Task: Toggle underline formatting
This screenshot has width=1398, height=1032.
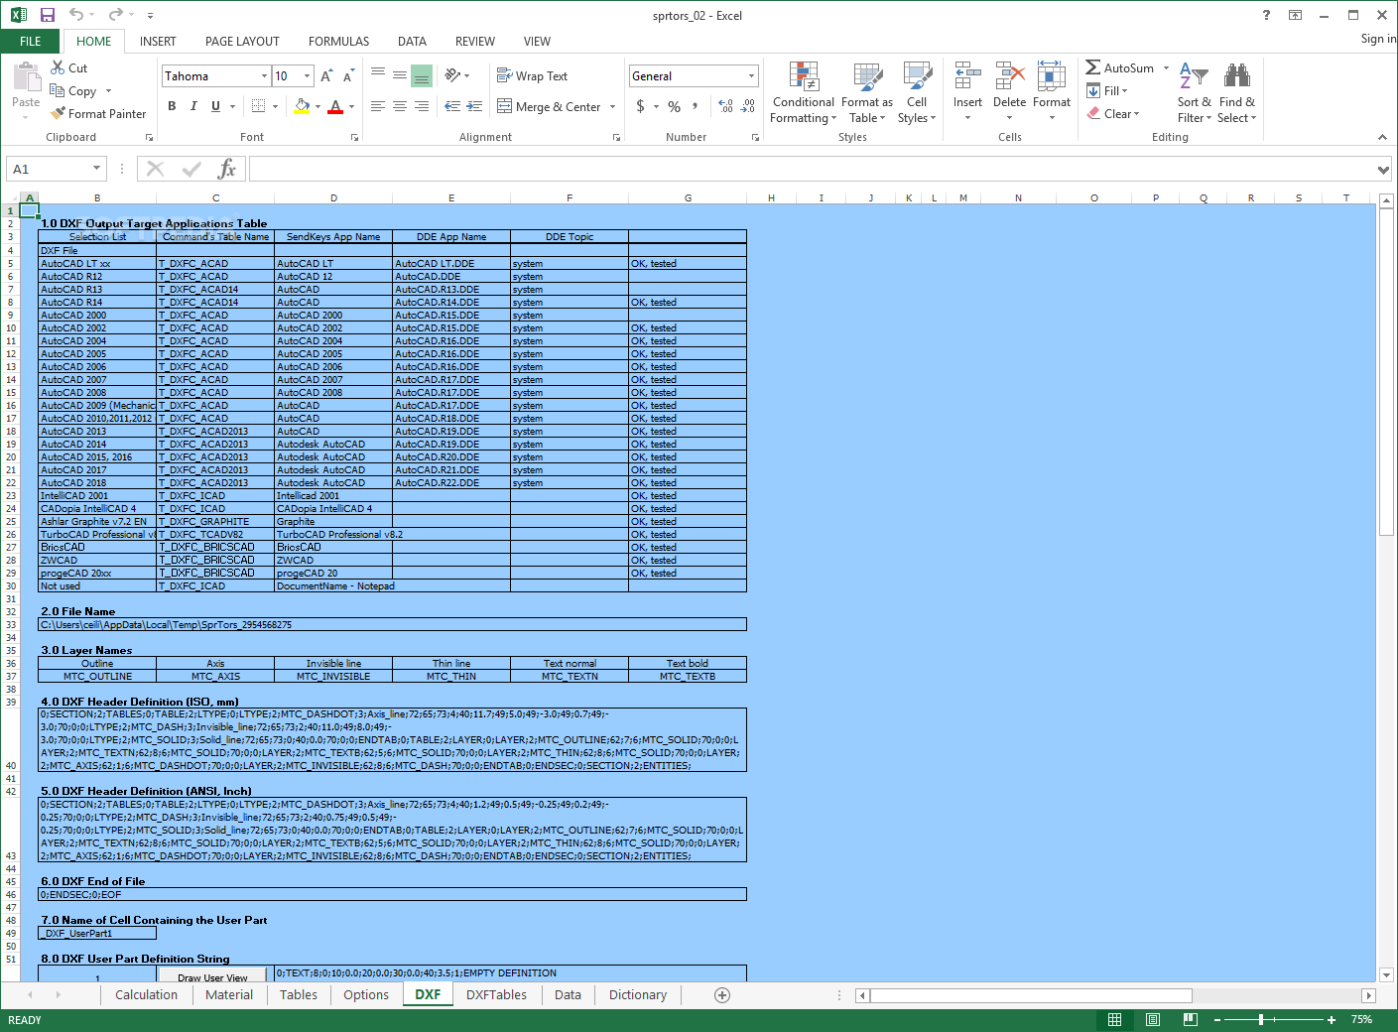Action: pos(215,106)
